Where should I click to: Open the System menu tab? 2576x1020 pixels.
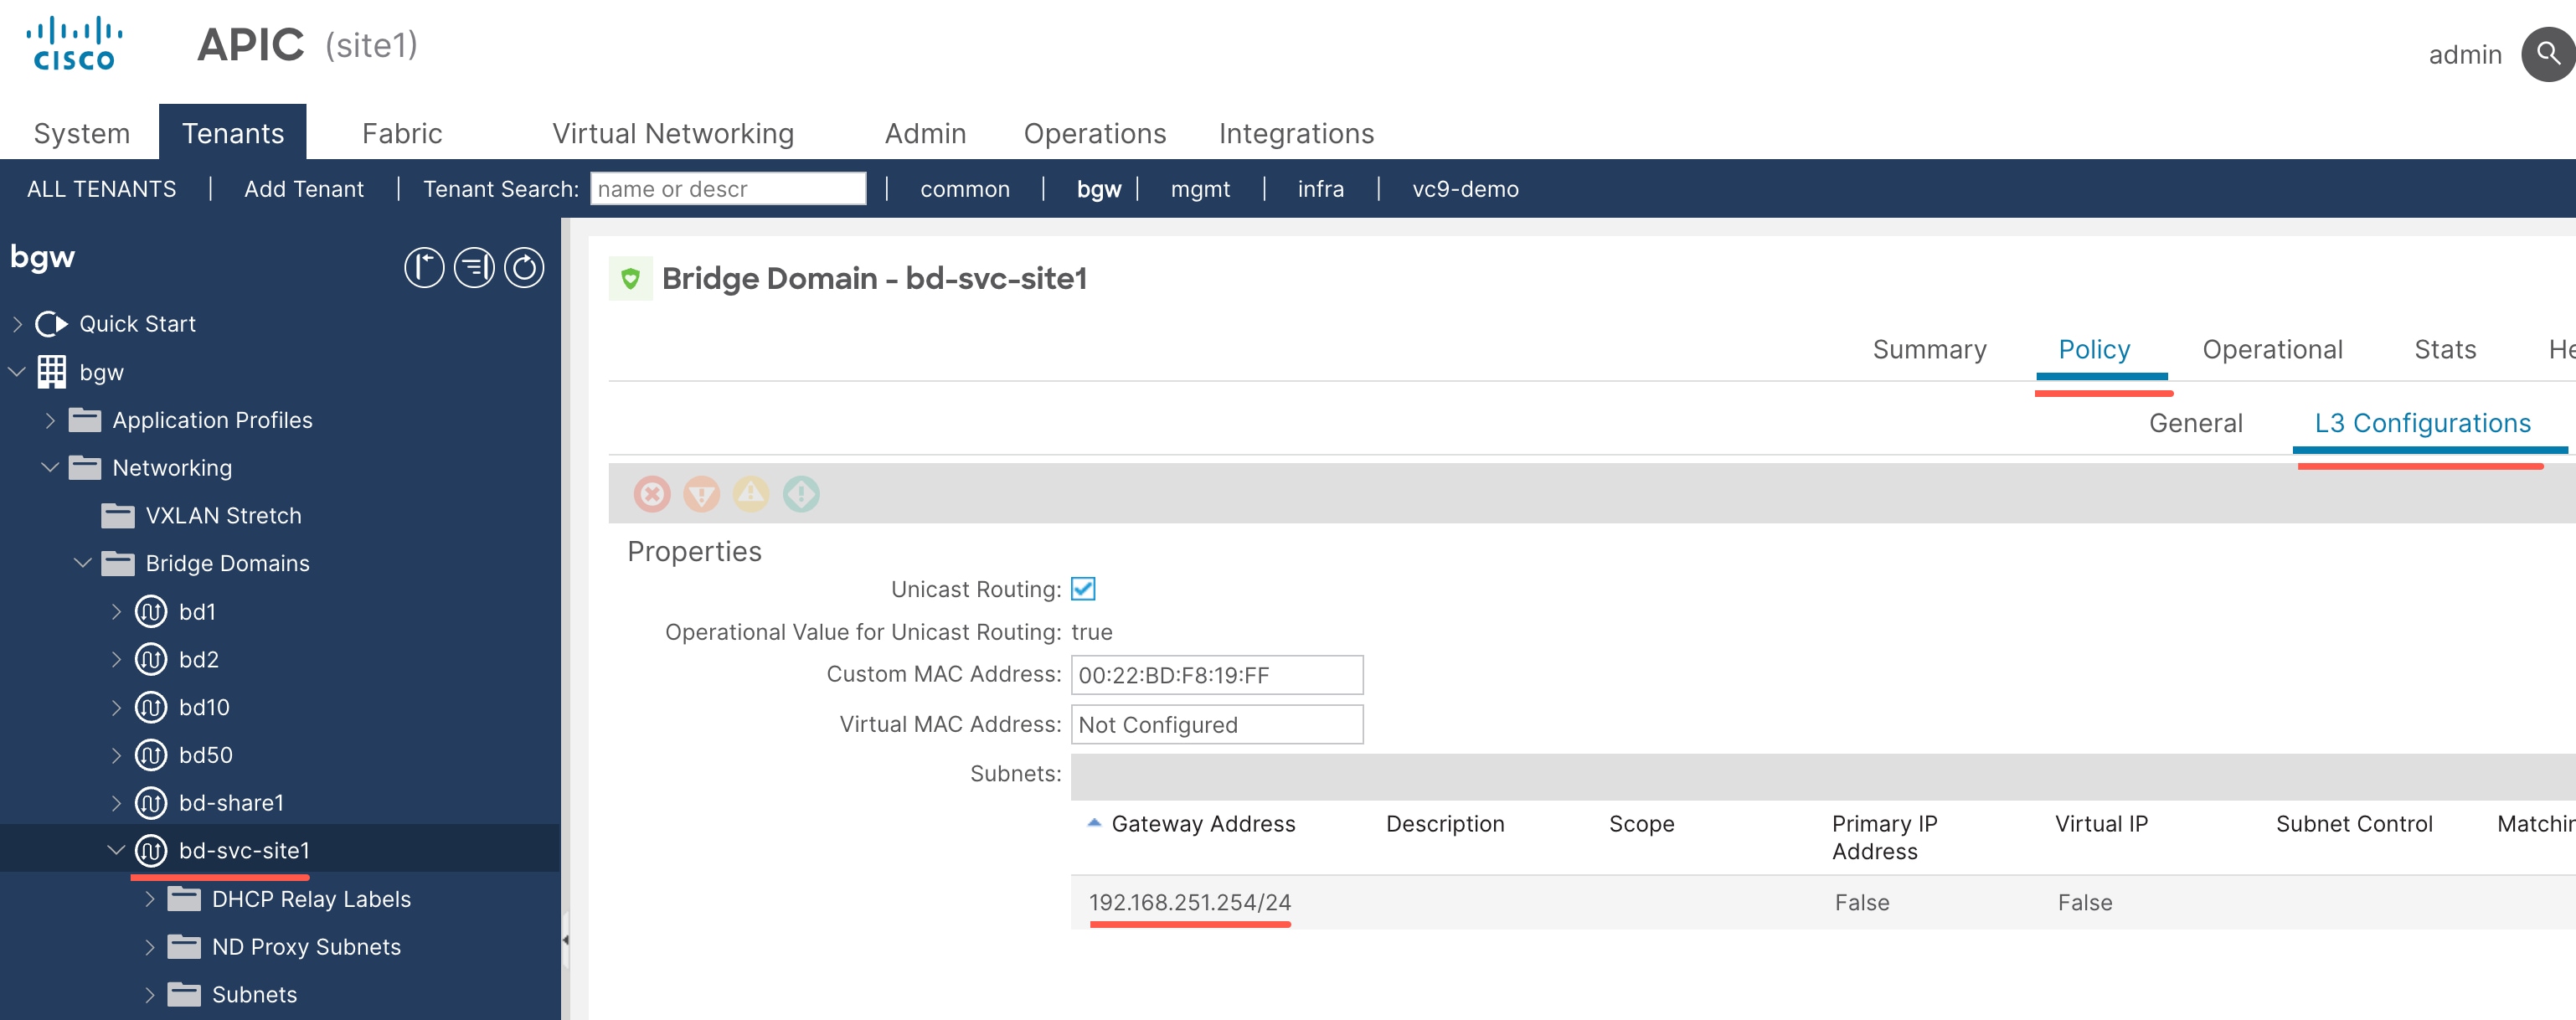click(x=82, y=133)
